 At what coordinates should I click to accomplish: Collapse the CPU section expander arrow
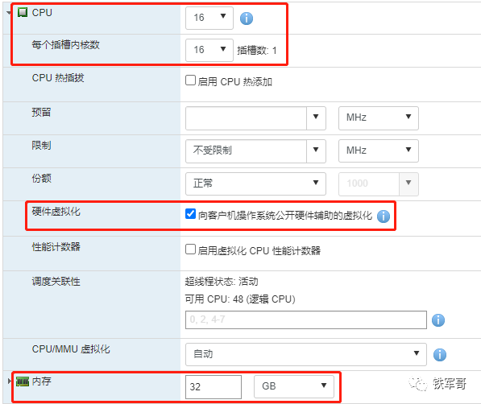[9, 13]
